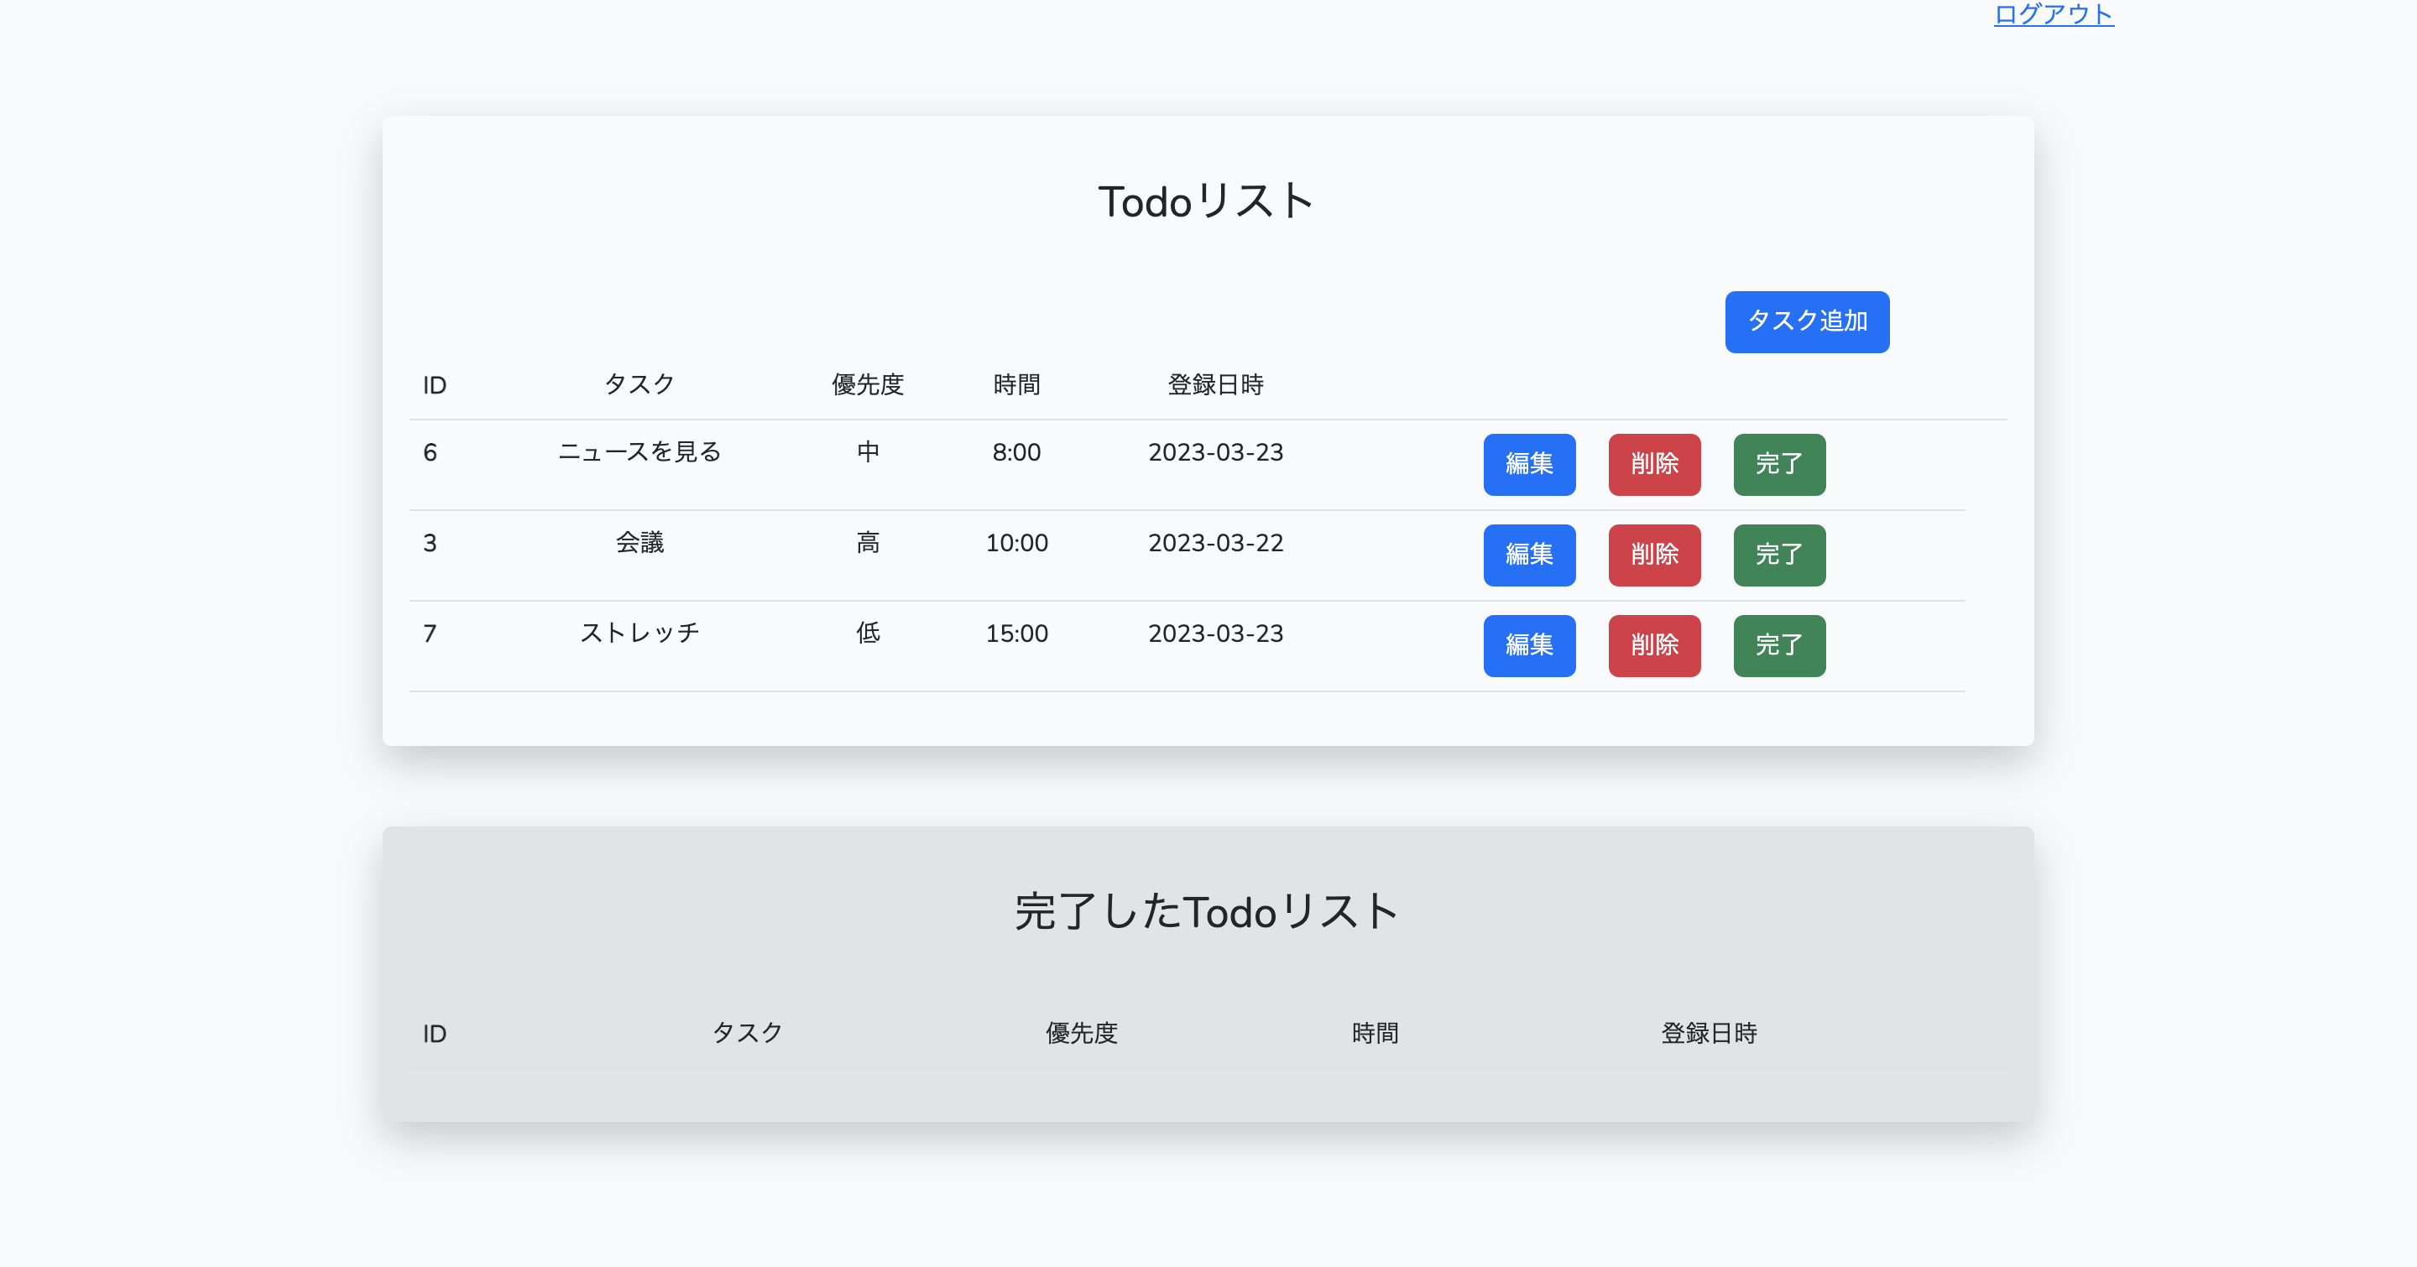Select the task name ストレッチ
Screen dimensions: 2417x1267
(639, 633)
